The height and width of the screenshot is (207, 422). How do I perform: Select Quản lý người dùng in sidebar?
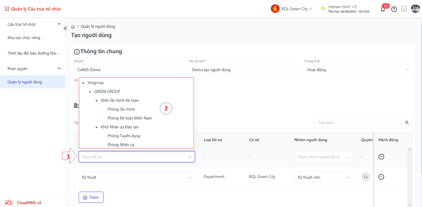[x=25, y=82]
